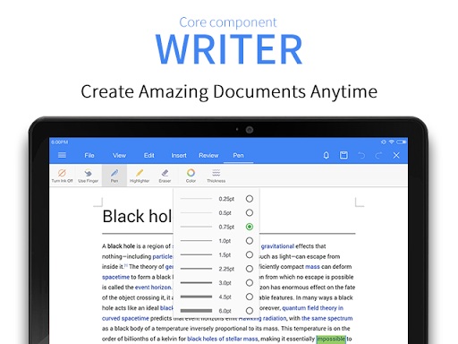Open the hamburger menu icon

coord(62,155)
